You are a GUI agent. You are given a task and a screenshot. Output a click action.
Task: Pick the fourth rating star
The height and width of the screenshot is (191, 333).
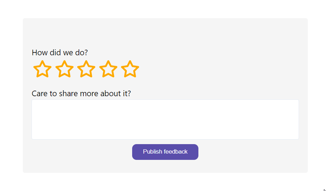(x=108, y=69)
